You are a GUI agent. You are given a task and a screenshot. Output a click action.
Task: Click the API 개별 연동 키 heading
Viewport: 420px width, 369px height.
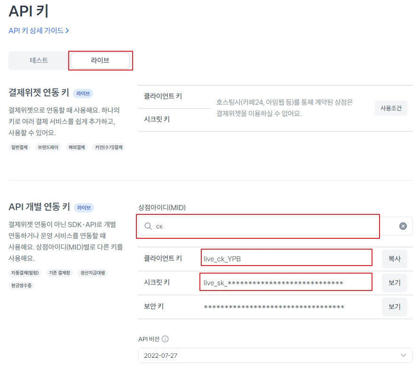coord(39,207)
